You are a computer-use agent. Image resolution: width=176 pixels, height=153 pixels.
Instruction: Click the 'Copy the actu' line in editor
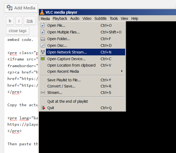coord(23,105)
